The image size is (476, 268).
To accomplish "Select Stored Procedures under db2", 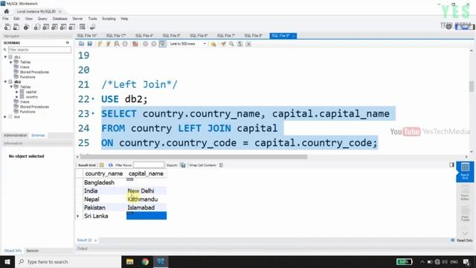I will pyautogui.click(x=34, y=106).
